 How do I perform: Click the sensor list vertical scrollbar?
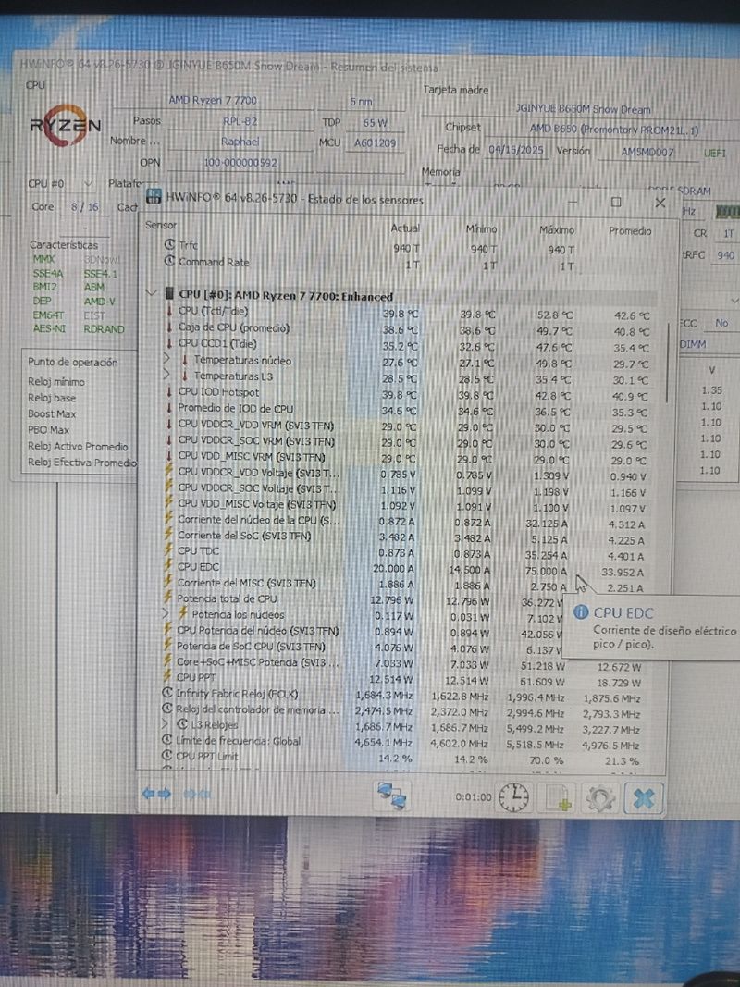coord(668,363)
